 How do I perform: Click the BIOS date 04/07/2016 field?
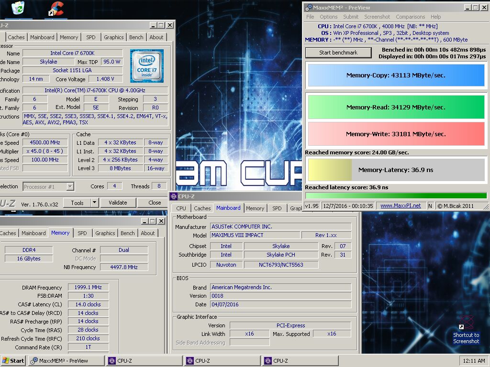281,304
